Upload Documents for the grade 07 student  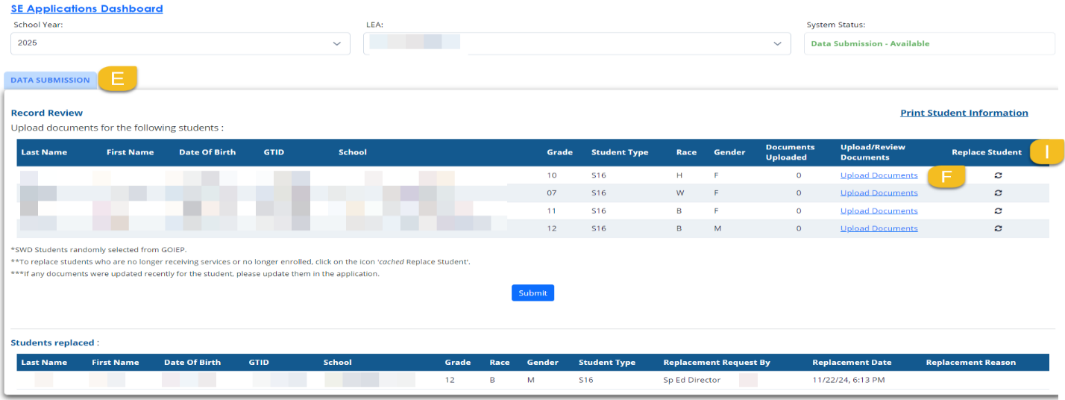click(x=879, y=193)
